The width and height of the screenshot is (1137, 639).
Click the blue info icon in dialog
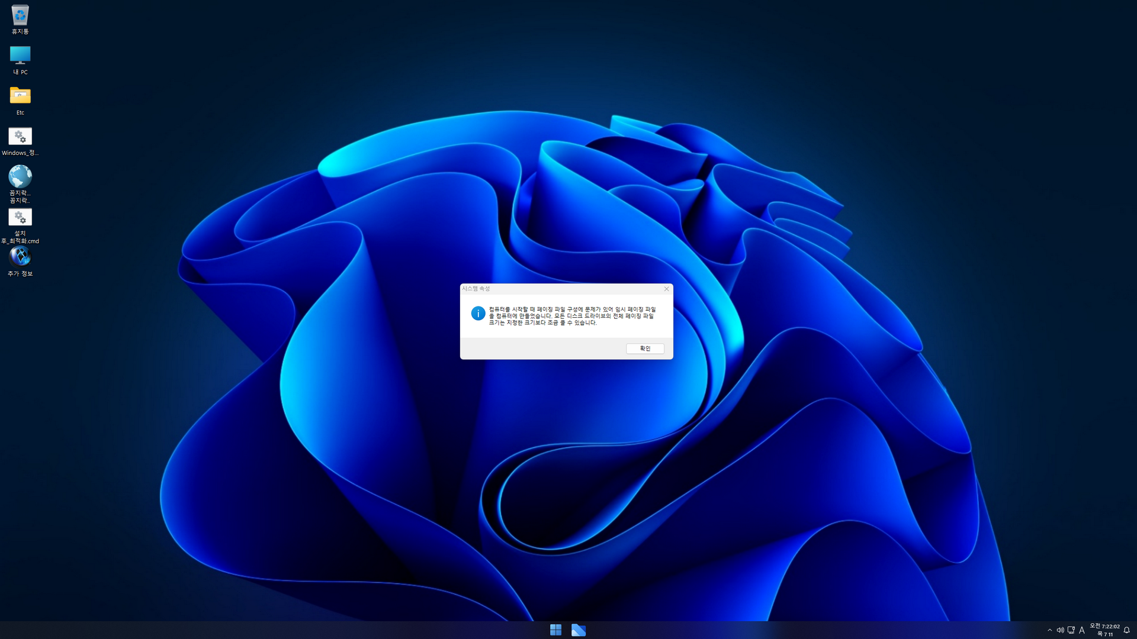point(478,314)
